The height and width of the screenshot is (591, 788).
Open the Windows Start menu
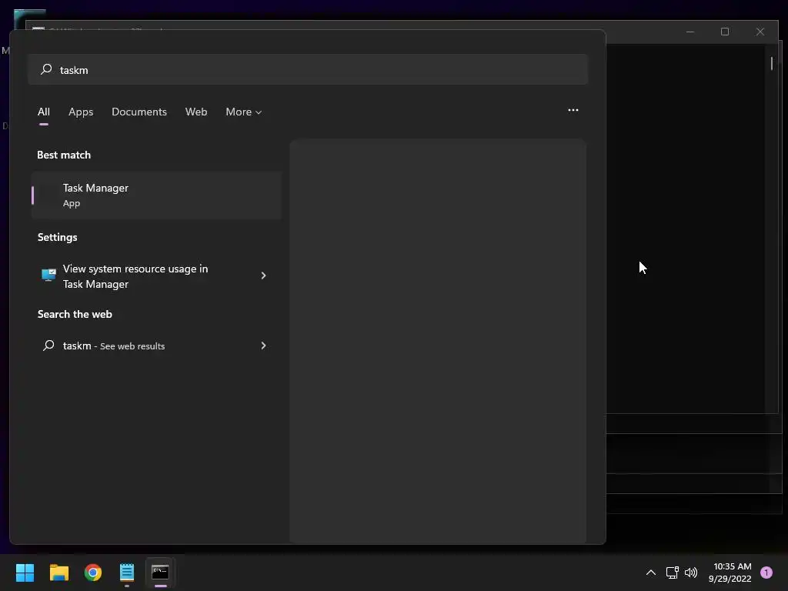click(25, 573)
